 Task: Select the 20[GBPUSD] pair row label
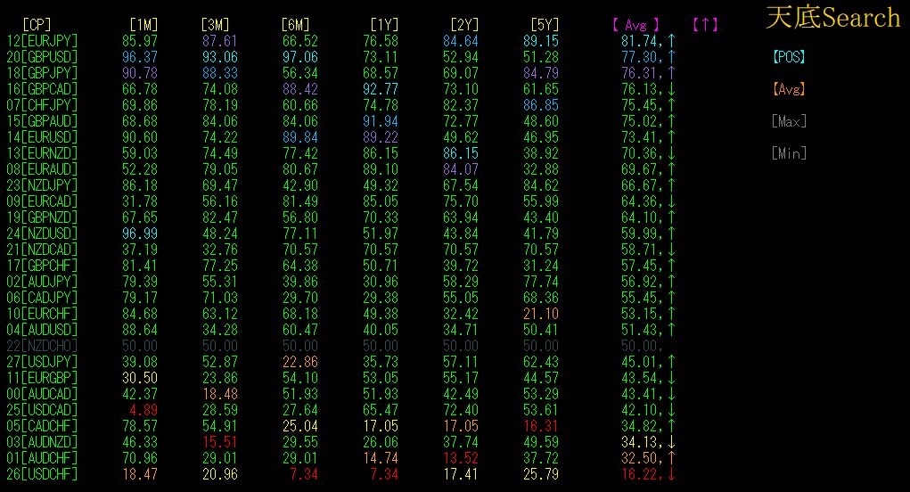[42, 57]
